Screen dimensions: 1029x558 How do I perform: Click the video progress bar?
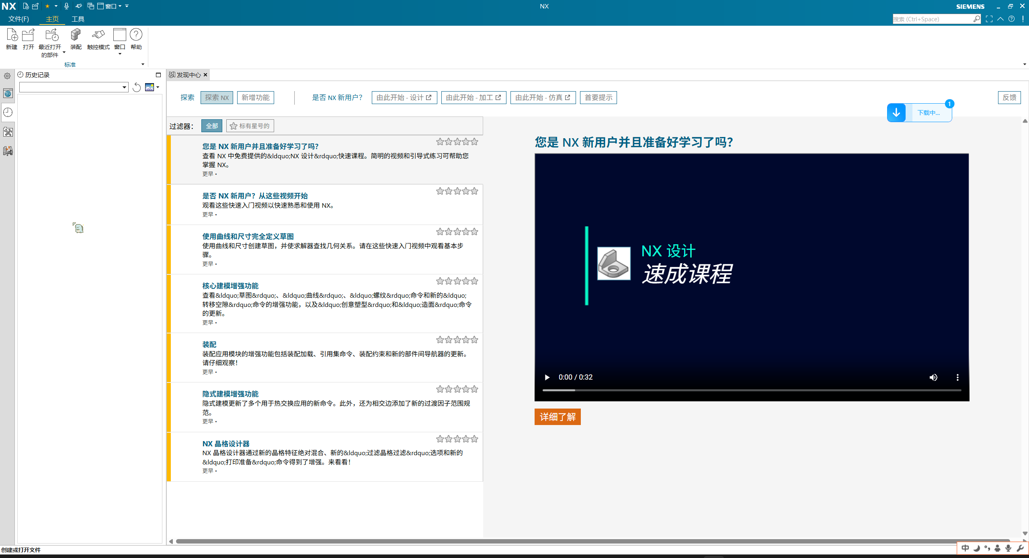[x=752, y=390]
